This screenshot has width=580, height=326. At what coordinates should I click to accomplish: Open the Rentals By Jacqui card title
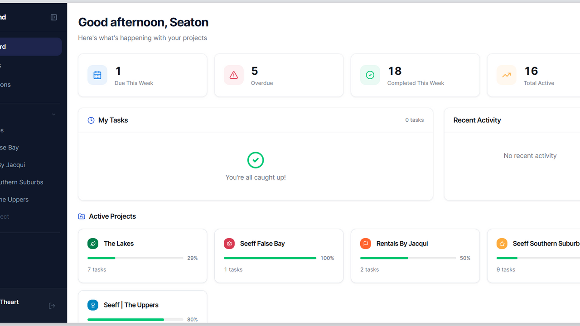tap(402, 244)
